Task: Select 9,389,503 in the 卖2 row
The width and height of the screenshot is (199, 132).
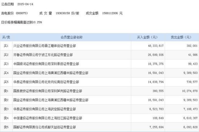Action: pos(190,100)
